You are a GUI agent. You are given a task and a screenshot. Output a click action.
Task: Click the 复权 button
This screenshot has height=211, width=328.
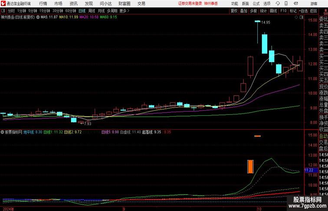[234, 11]
